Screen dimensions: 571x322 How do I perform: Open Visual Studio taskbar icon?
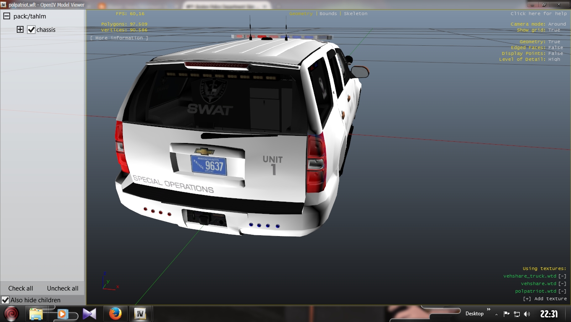(89, 314)
